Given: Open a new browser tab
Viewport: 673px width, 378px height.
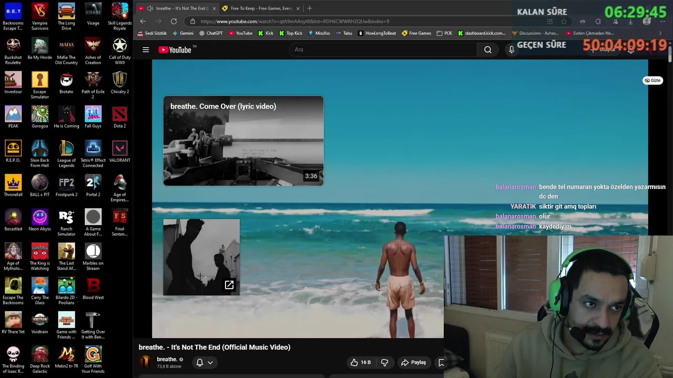Looking at the screenshot, I should coord(309,8).
